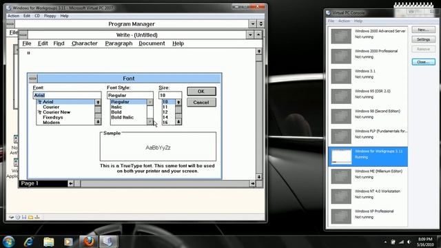Select Windows 2000 Advanced Server thumbnail
The width and height of the screenshot is (441, 248).
(x=341, y=36)
